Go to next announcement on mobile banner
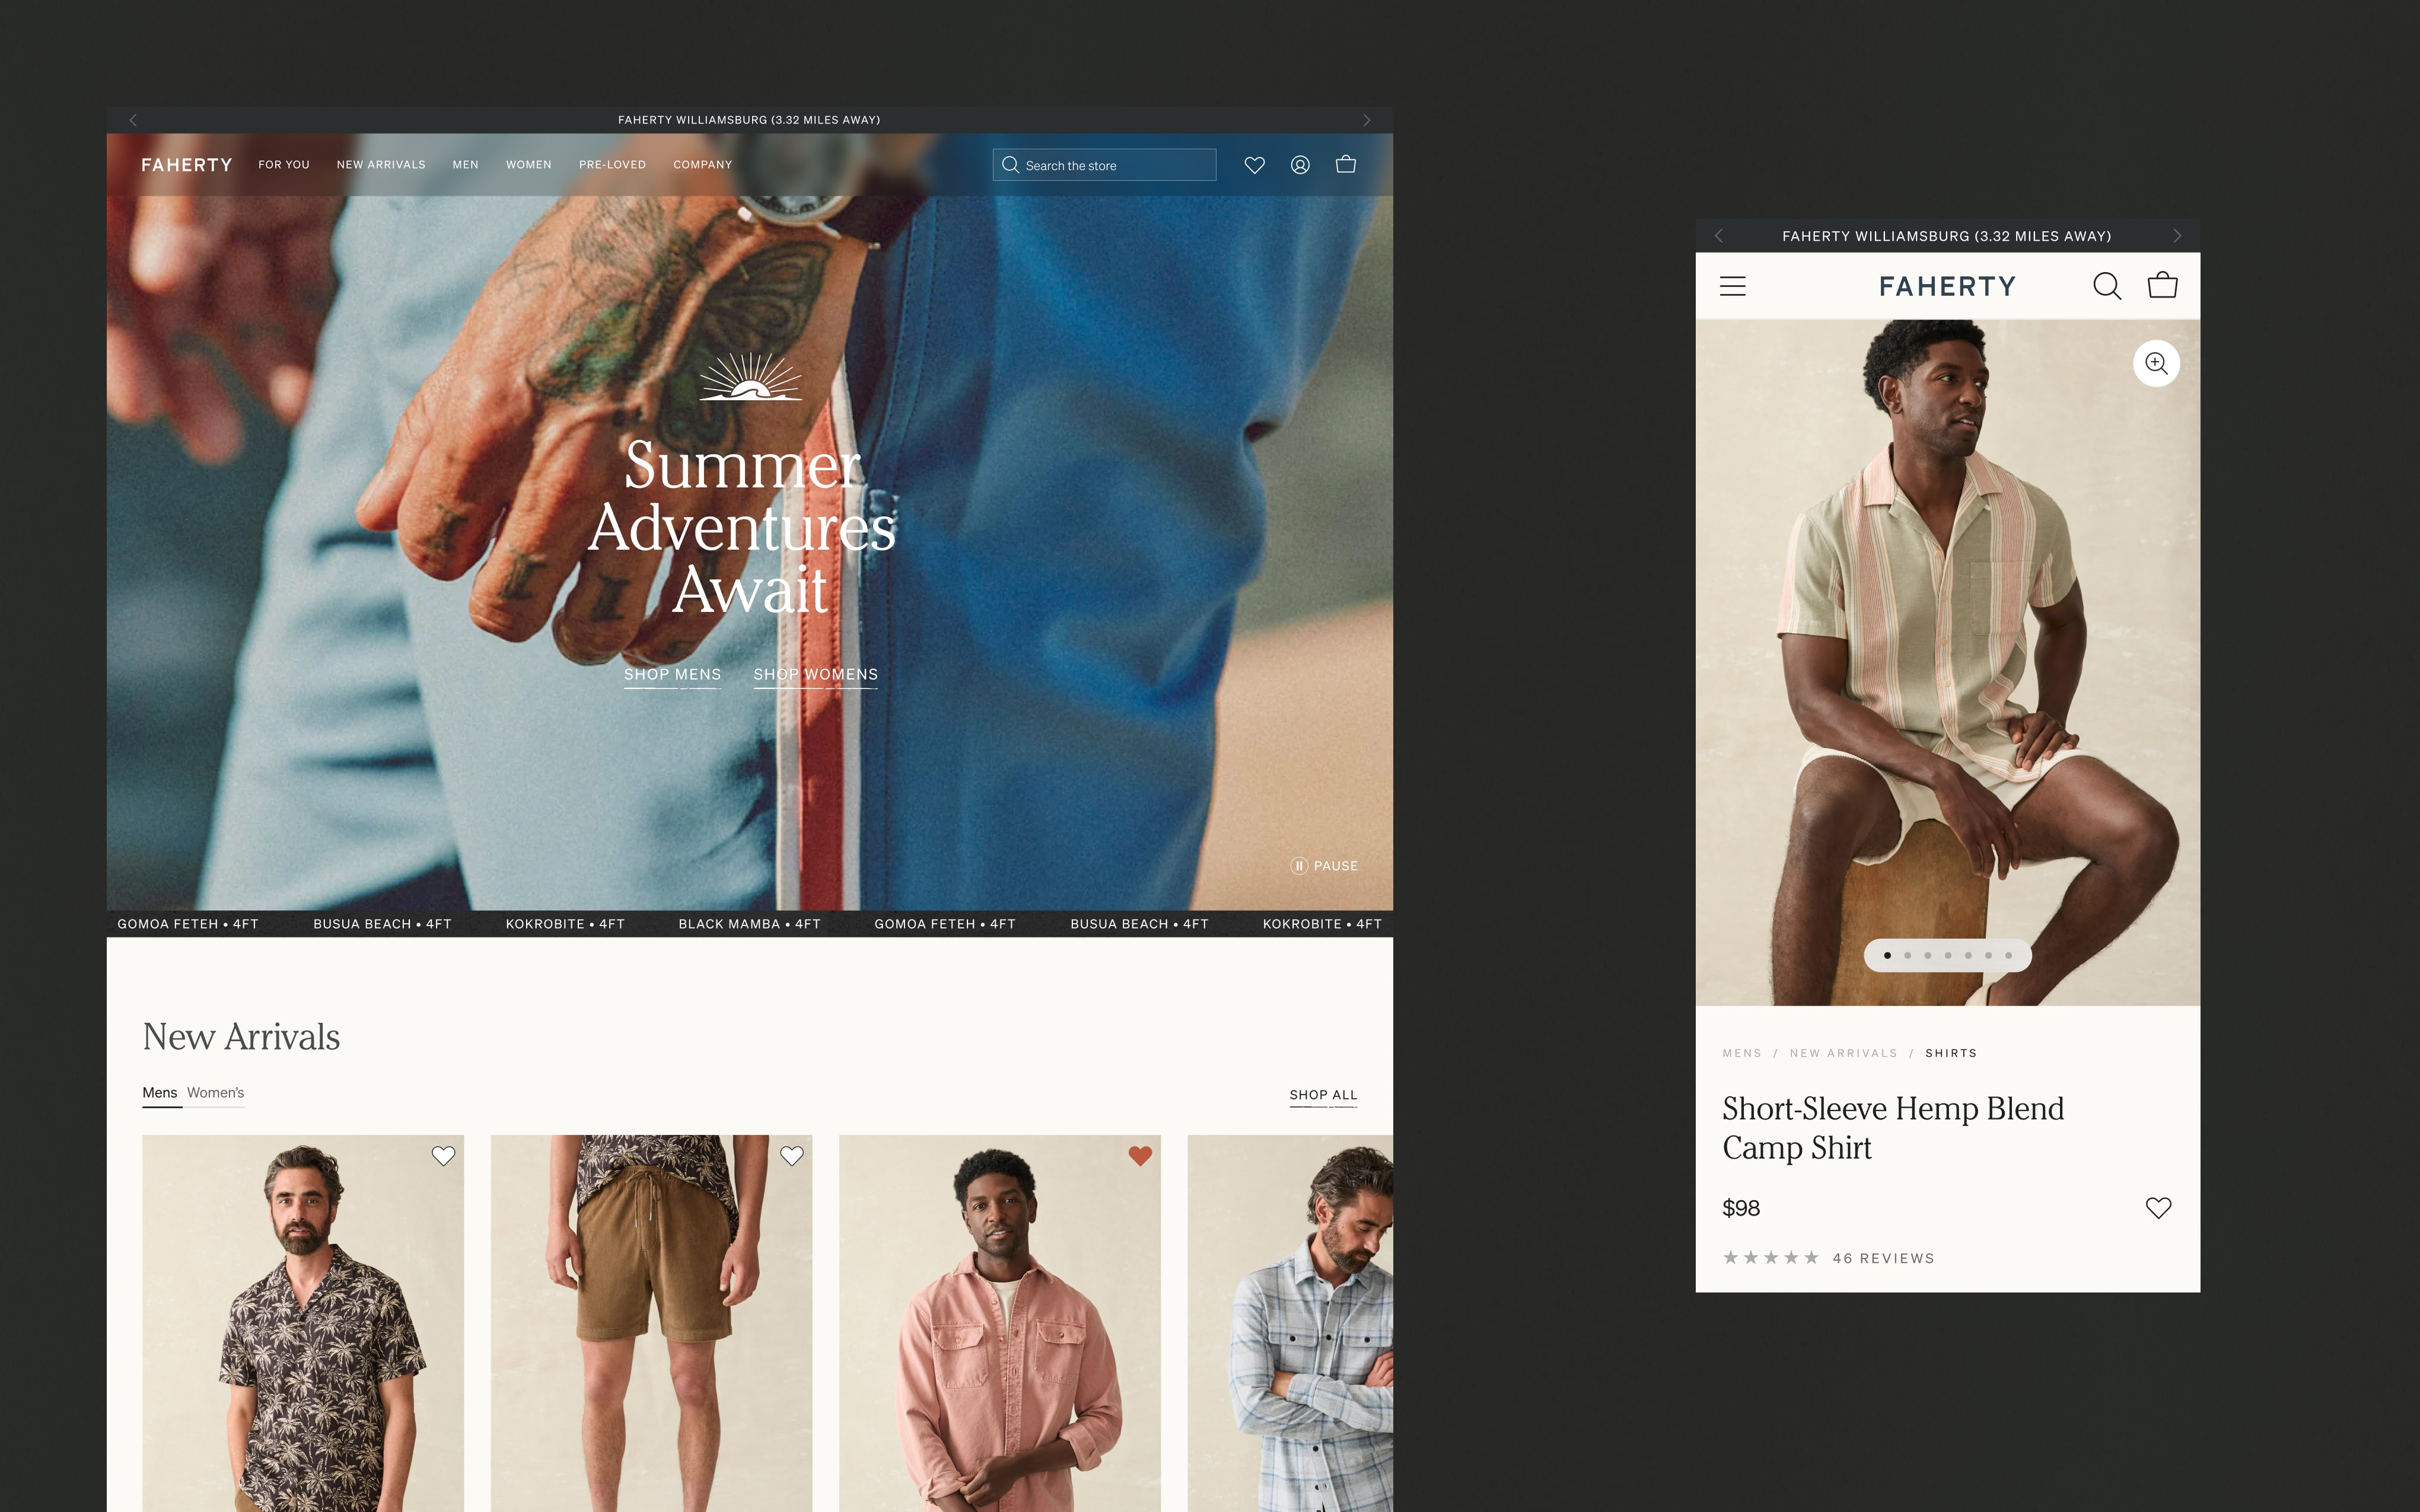This screenshot has width=2420, height=1512. 2177,236
